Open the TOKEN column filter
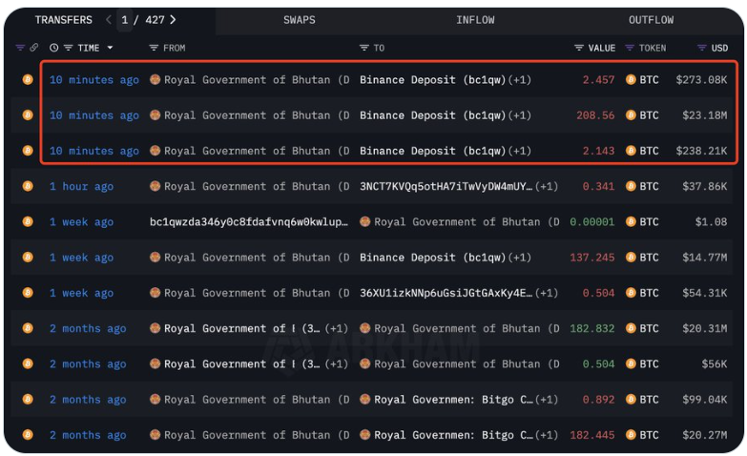 point(630,48)
